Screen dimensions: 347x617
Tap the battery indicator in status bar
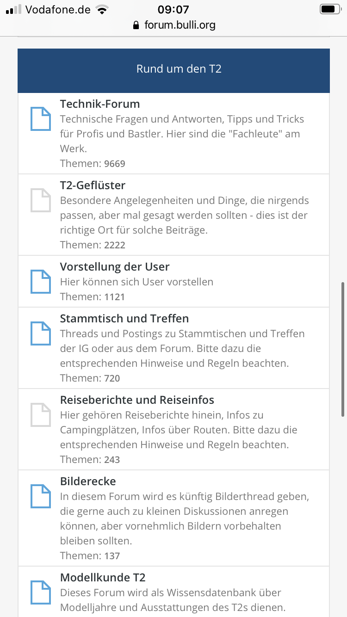tap(330, 9)
